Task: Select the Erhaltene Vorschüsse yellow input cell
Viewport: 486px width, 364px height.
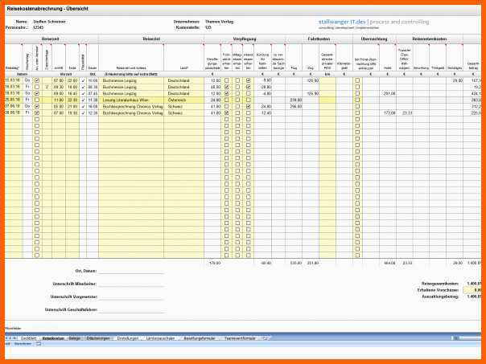Action: click(472, 290)
